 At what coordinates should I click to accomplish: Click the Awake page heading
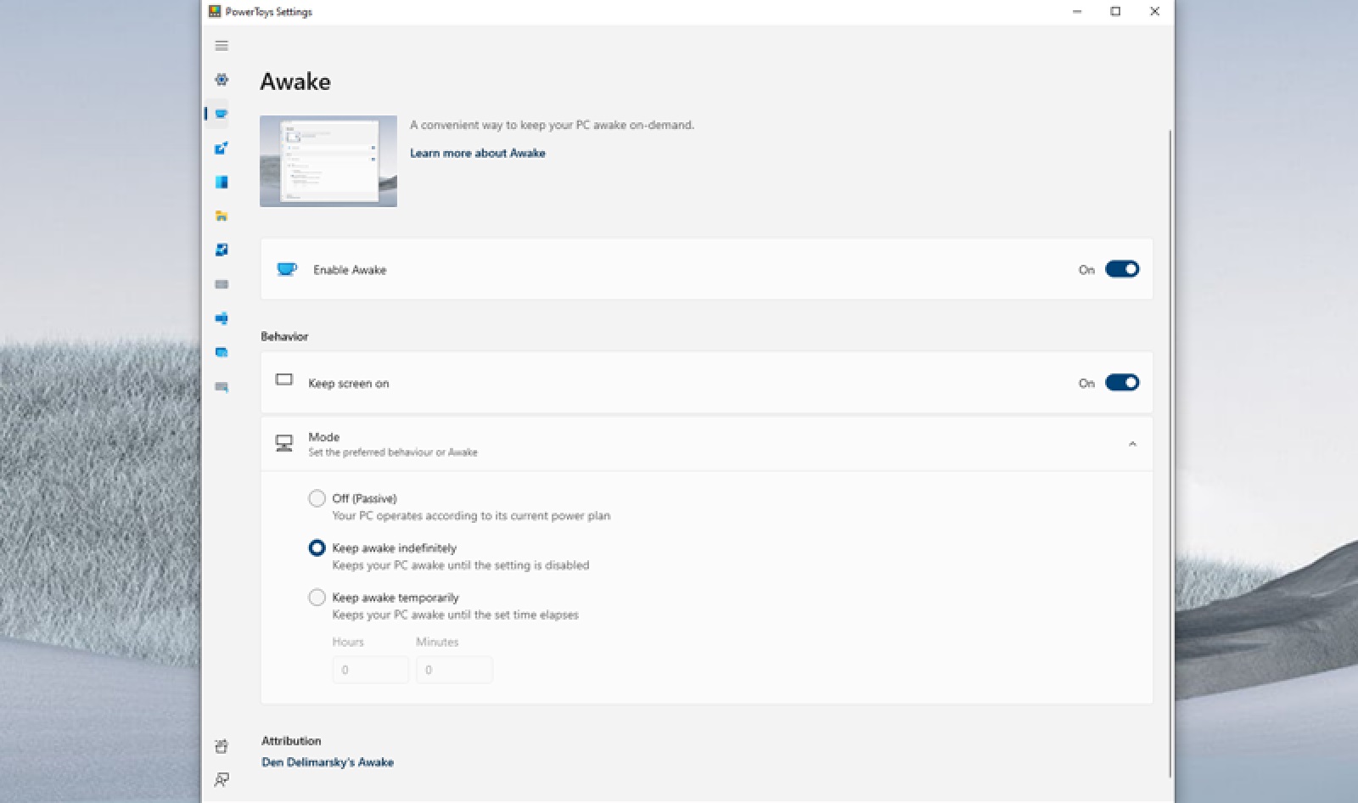tap(295, 81)
